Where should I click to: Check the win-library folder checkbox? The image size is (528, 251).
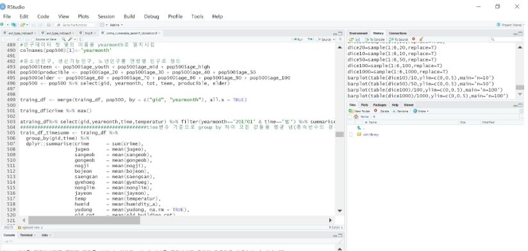351,134
